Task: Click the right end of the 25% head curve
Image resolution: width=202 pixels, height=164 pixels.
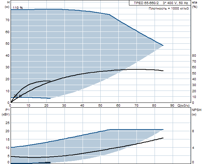Action: 50,98
